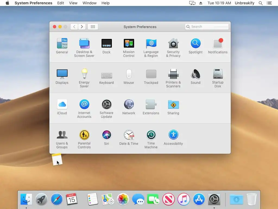Open Calendar from the Dock
The width and height of the screenshot is (278, 209).
[72, 199]
